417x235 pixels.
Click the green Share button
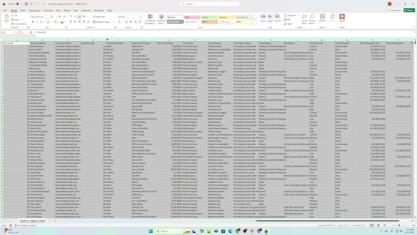pos(409,10)
